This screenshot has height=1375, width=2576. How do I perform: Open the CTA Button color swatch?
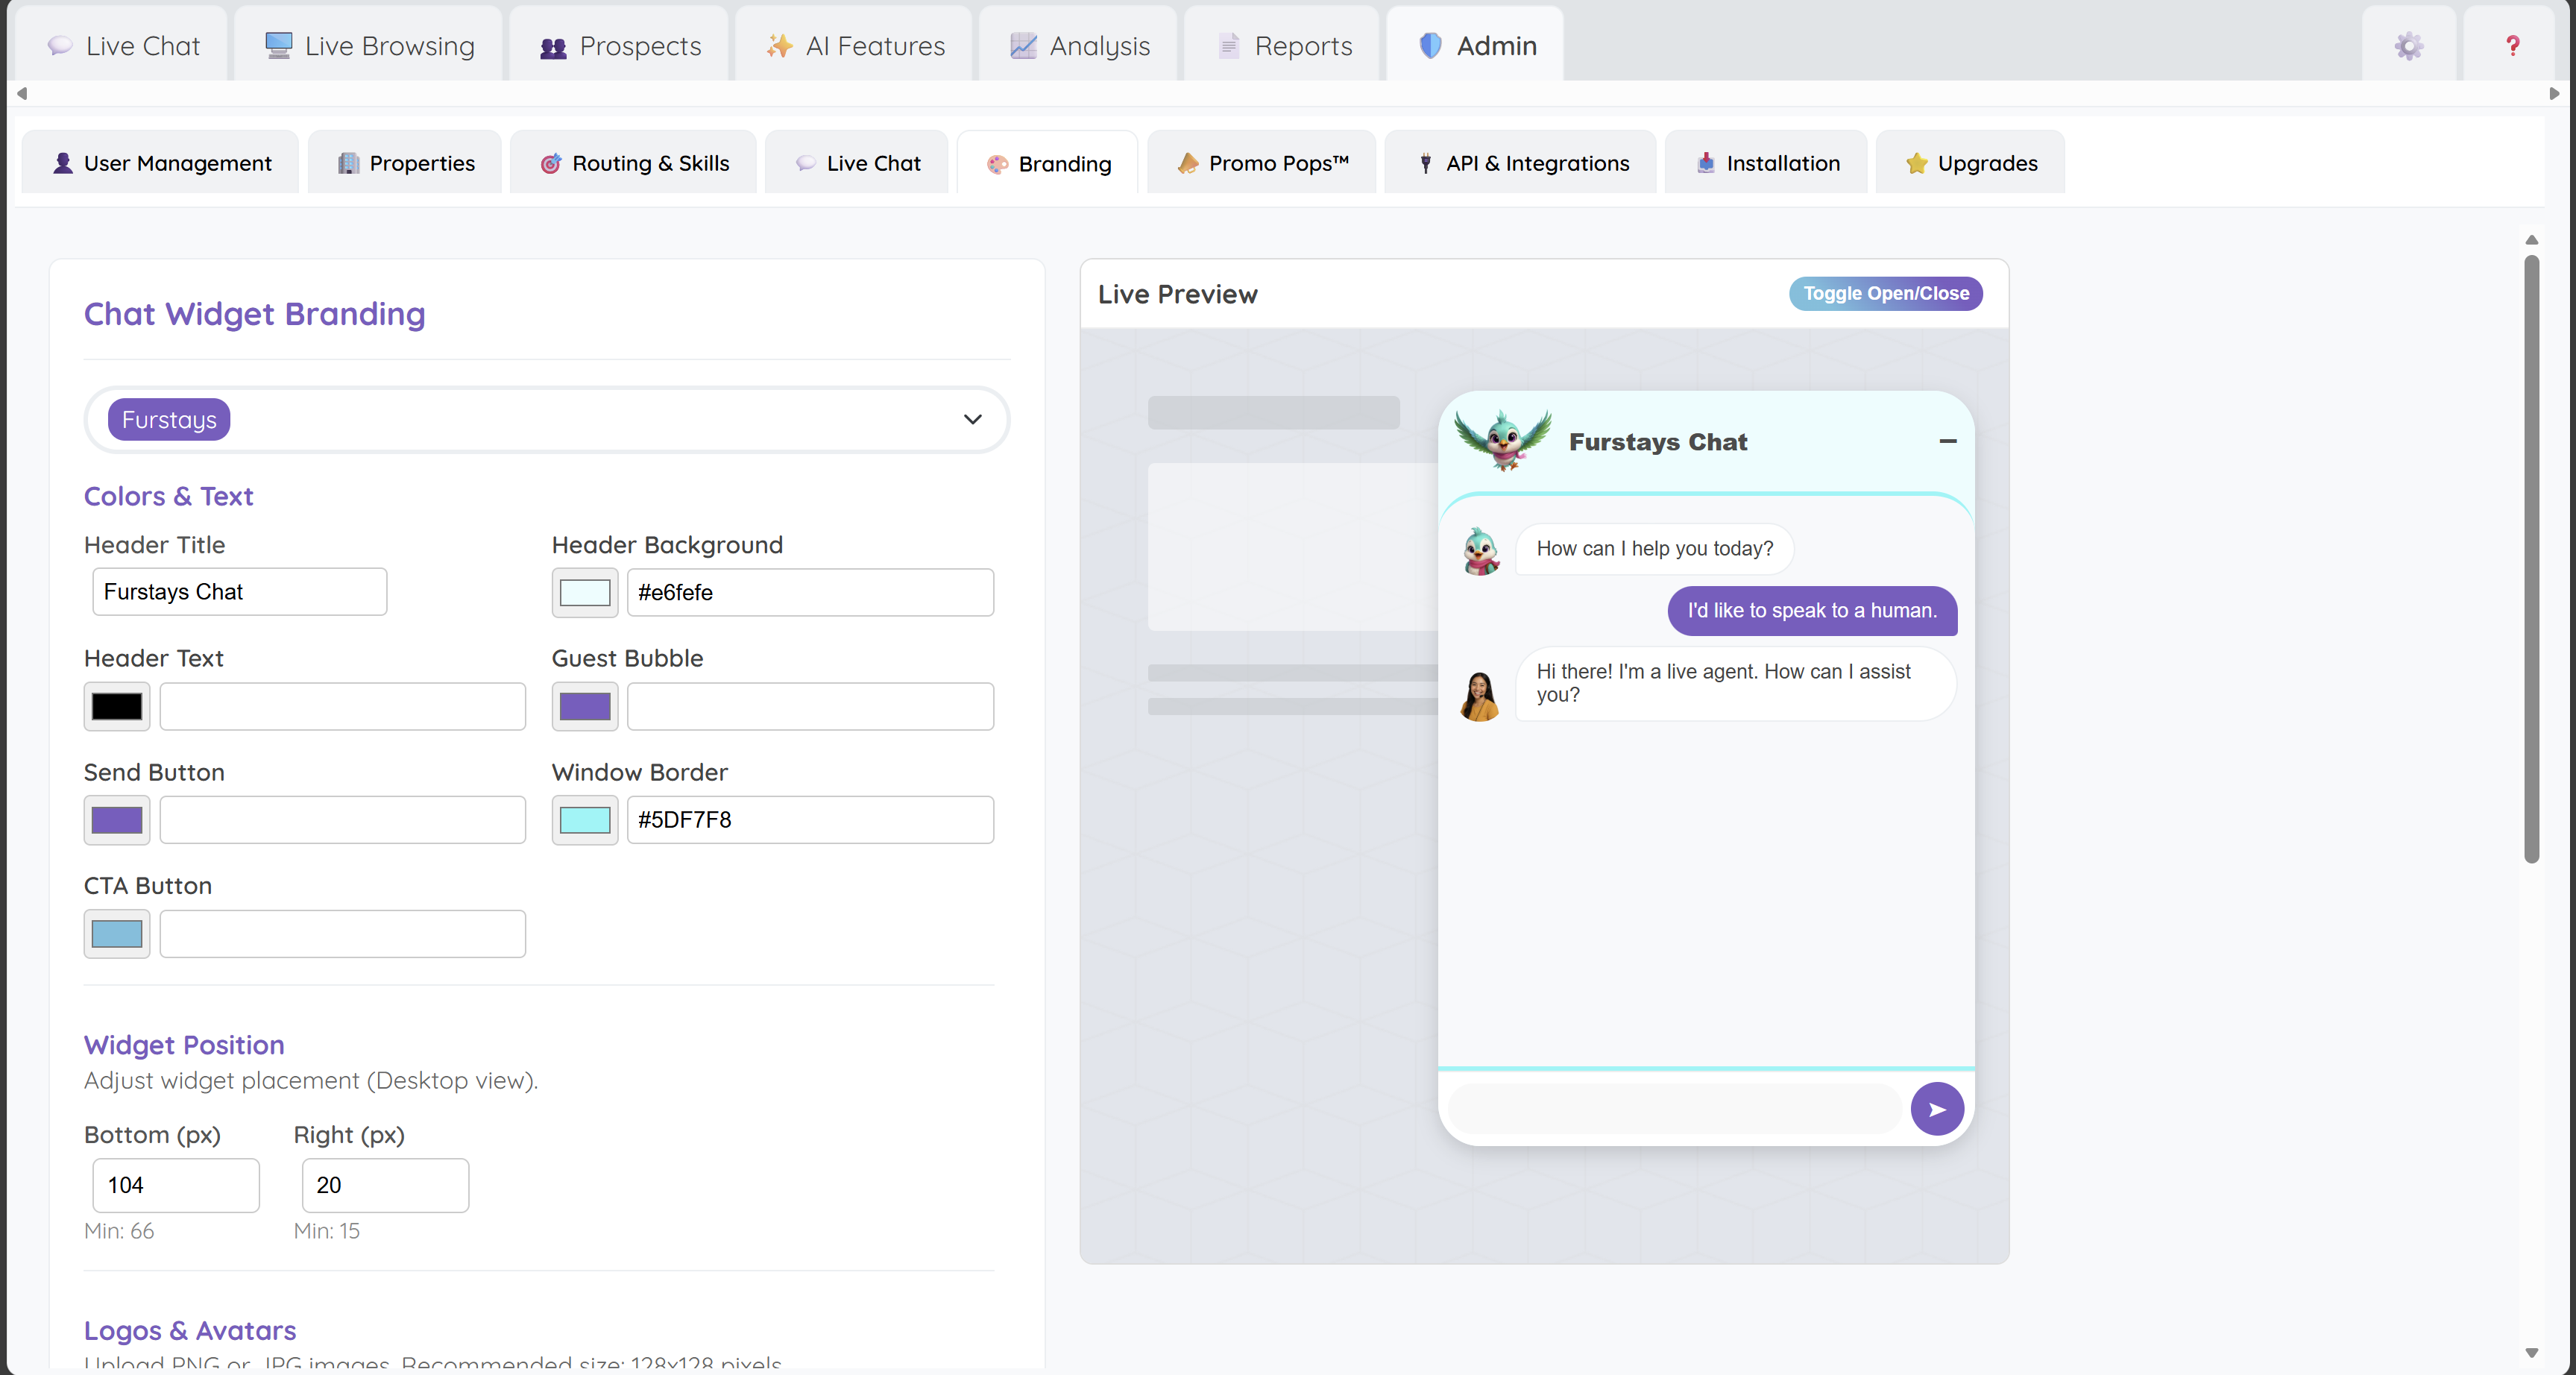[x=117, y=934]
